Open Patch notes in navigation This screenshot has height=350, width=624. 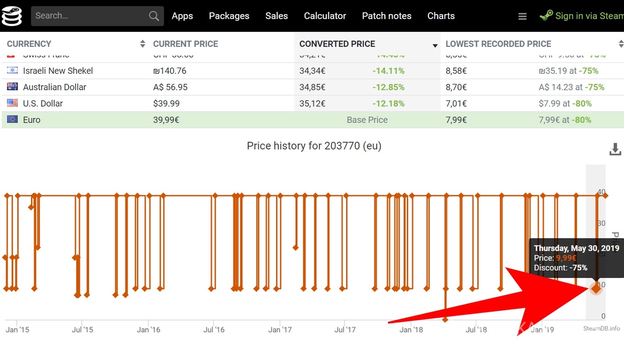click(x=386, y=16)
